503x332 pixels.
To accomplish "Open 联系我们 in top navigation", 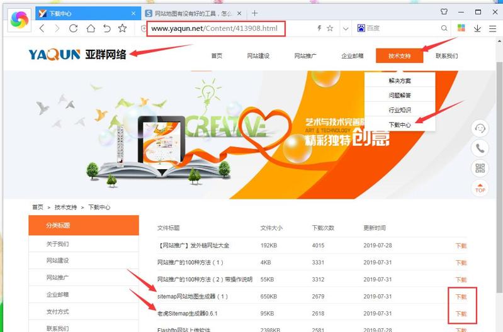I will pyautogui.click(x=446, y=56).
